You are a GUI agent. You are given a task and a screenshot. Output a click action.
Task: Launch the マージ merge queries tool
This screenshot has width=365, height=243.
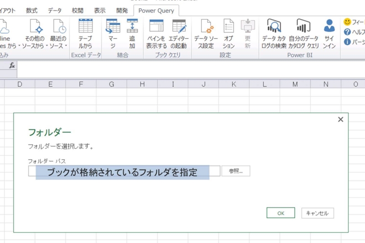[113, 26]
